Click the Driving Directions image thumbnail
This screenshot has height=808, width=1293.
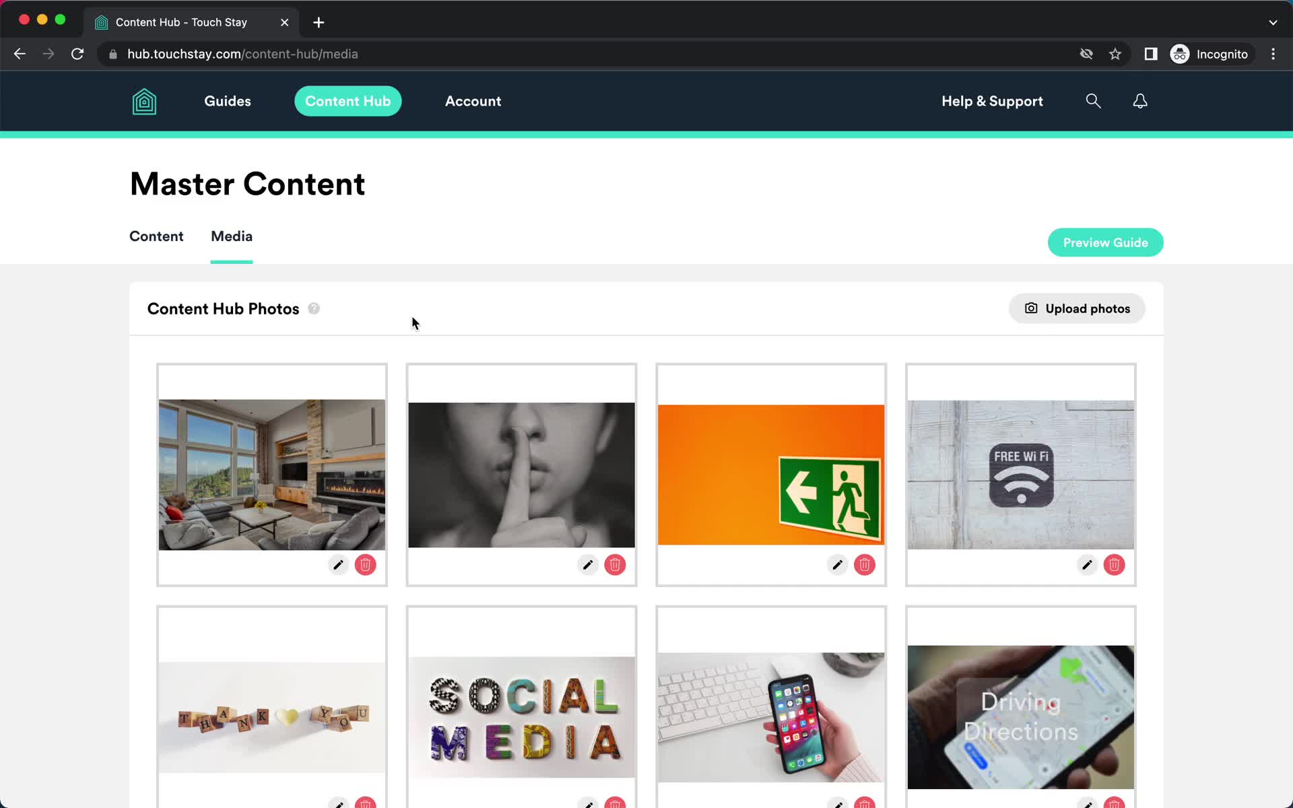pyautogui.click(x=1020, y=716)
